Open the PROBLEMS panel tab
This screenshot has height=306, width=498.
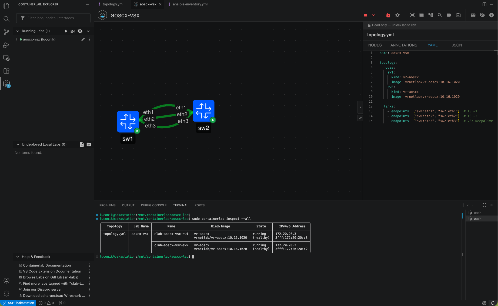[x=108, y=206]
